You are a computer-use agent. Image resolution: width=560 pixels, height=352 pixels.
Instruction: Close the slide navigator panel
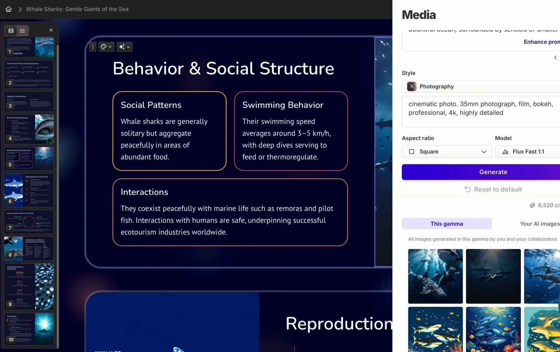pos(51,30)
